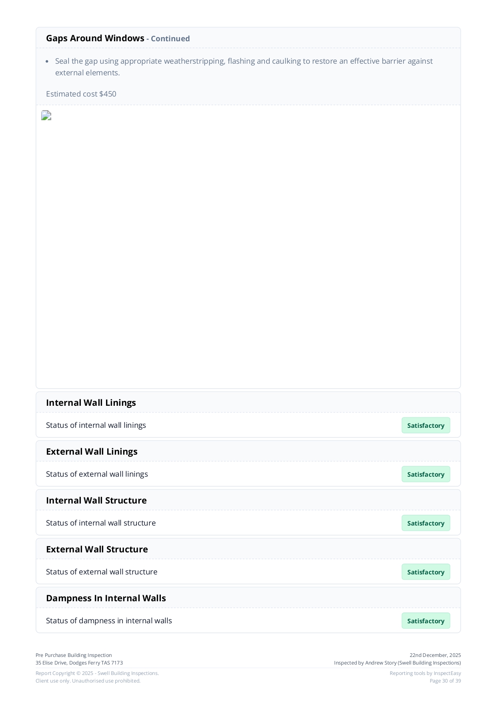Click the Inspected by Andrew Story line
Viewport: 497px width, 703px height.
tap(397, 663)
